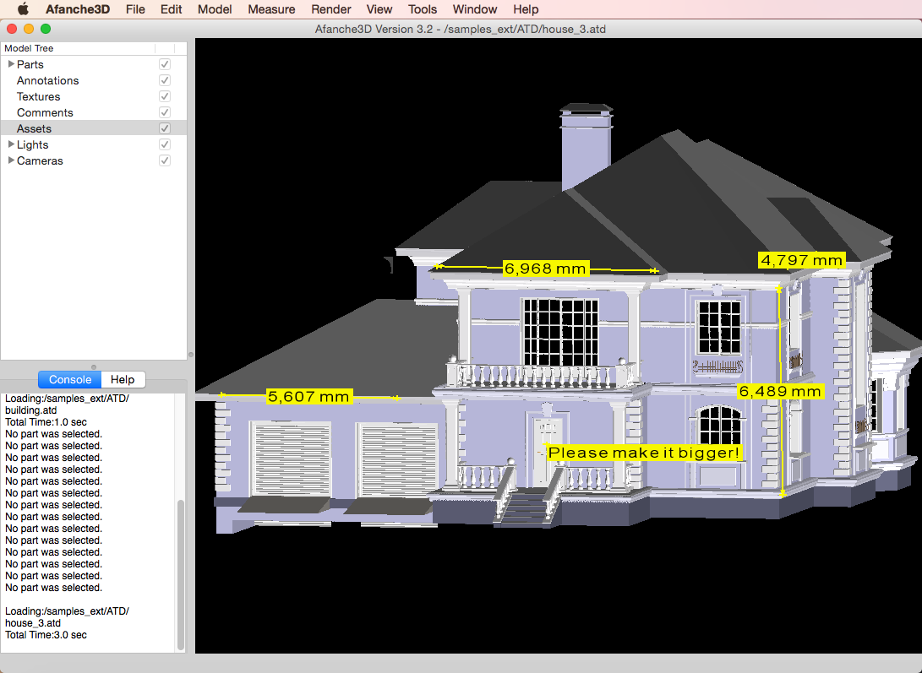Select the Console tab
The height and width of the screenshot is (673, 922).
pyautogui.click(x=70, y=380)
